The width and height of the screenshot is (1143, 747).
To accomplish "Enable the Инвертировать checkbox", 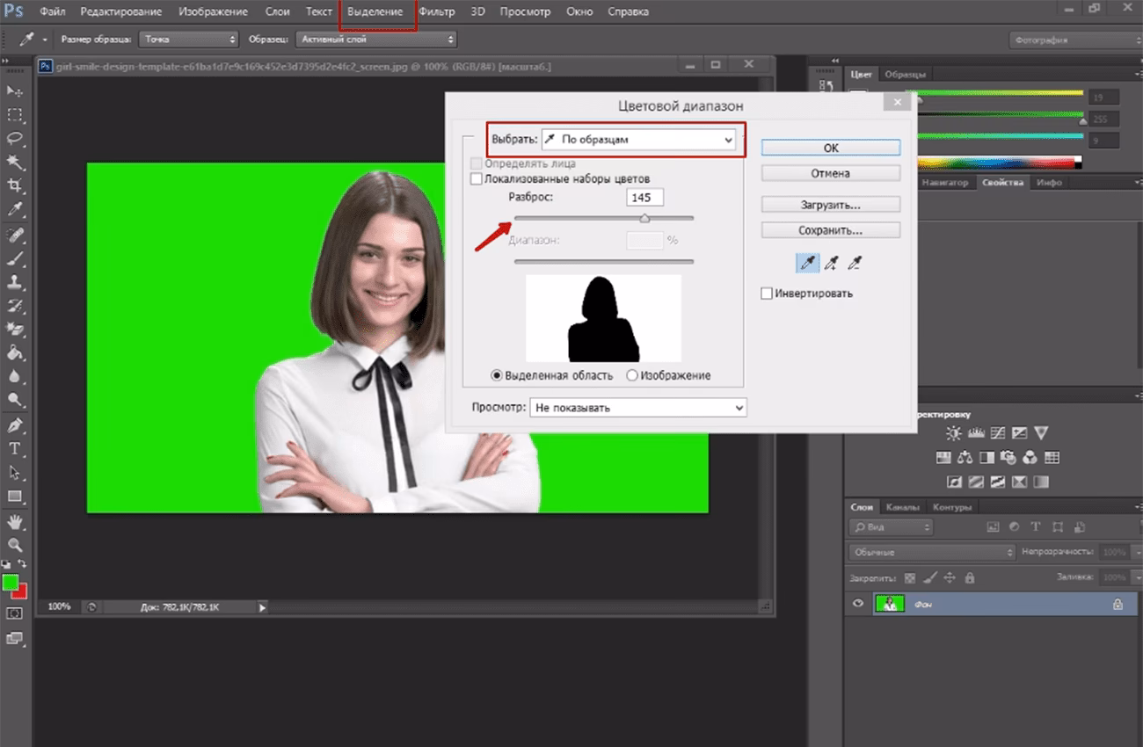I will point(767,294).
